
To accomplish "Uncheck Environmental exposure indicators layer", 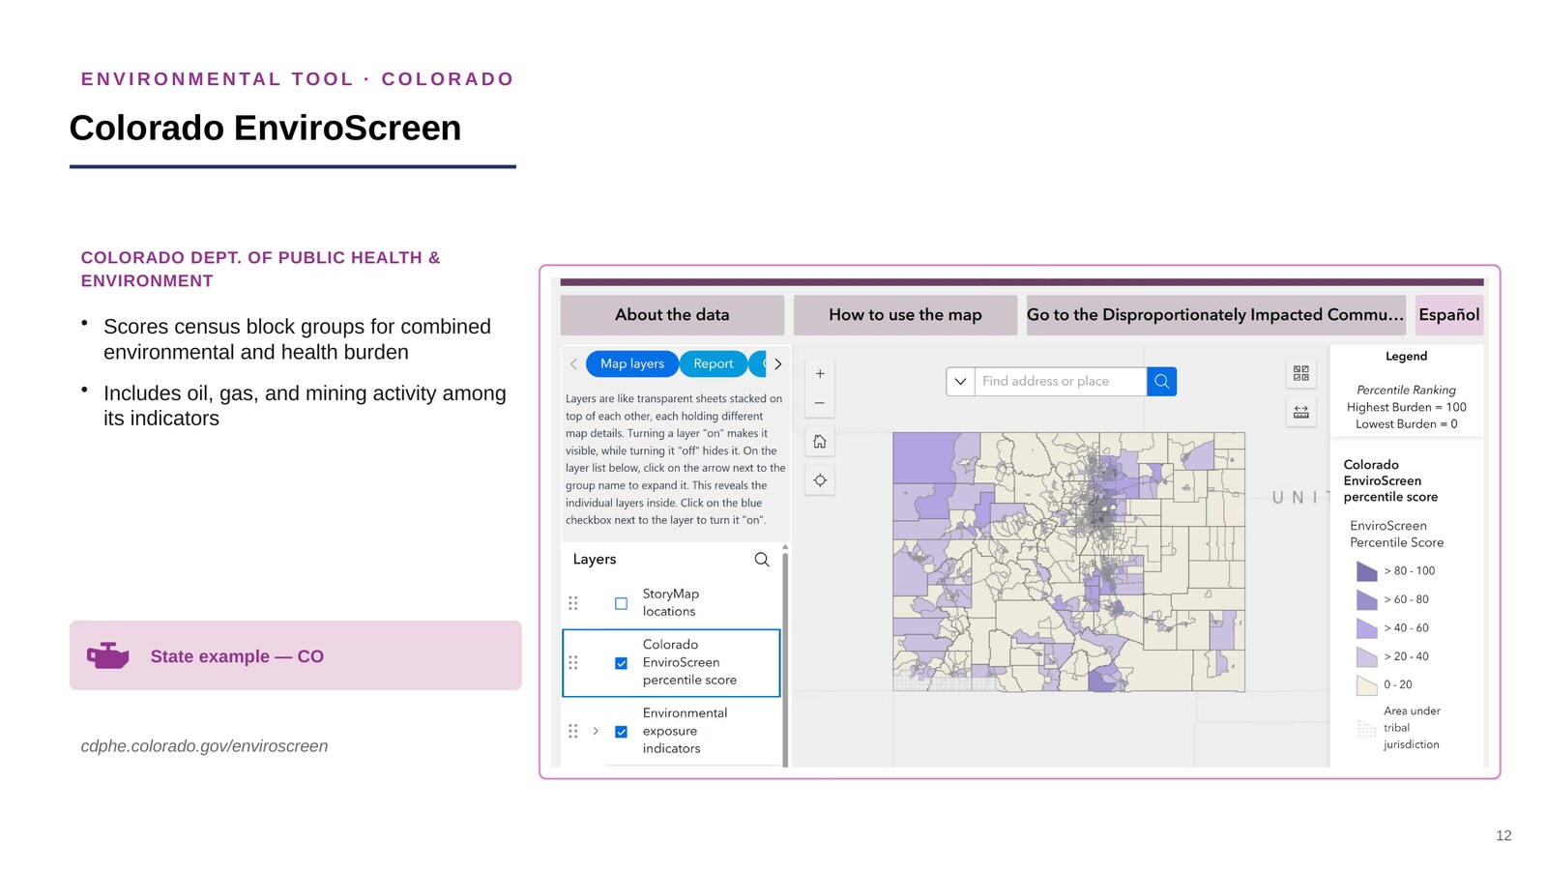I will coord(622,732).
